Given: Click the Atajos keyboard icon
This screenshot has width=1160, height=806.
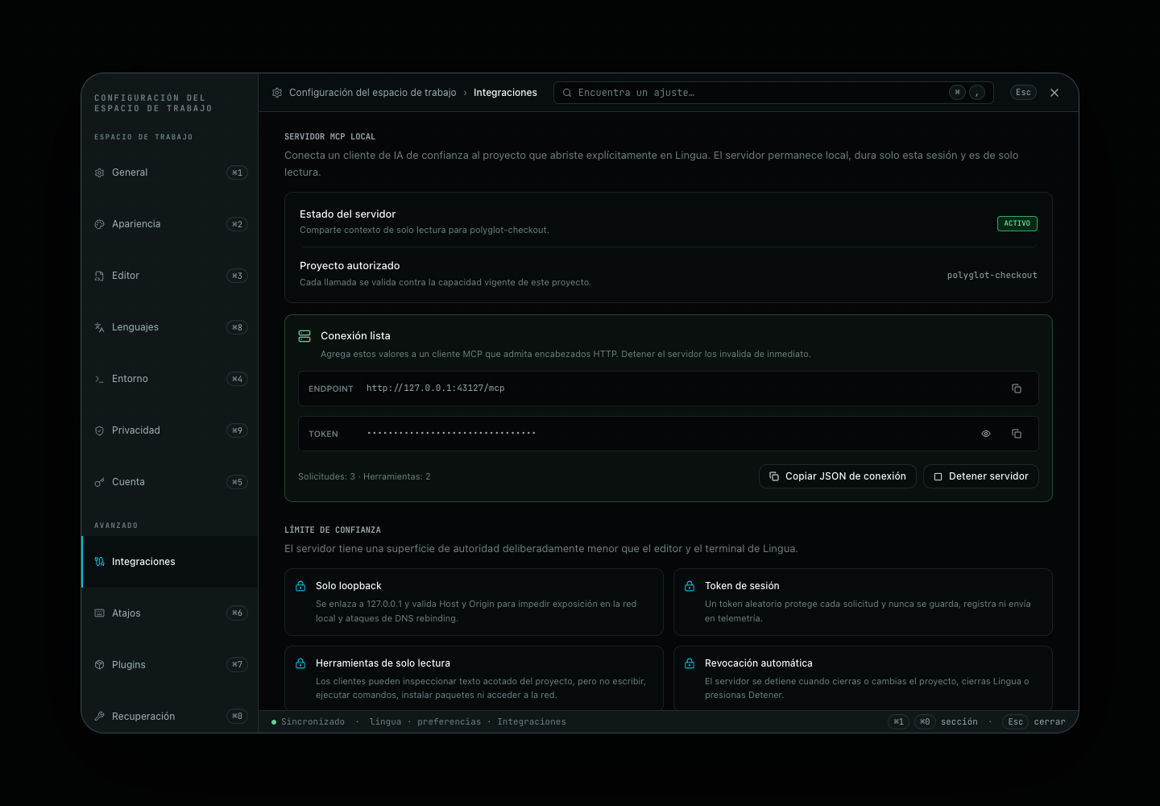Looking at the screenshot, I should (99, 613).
